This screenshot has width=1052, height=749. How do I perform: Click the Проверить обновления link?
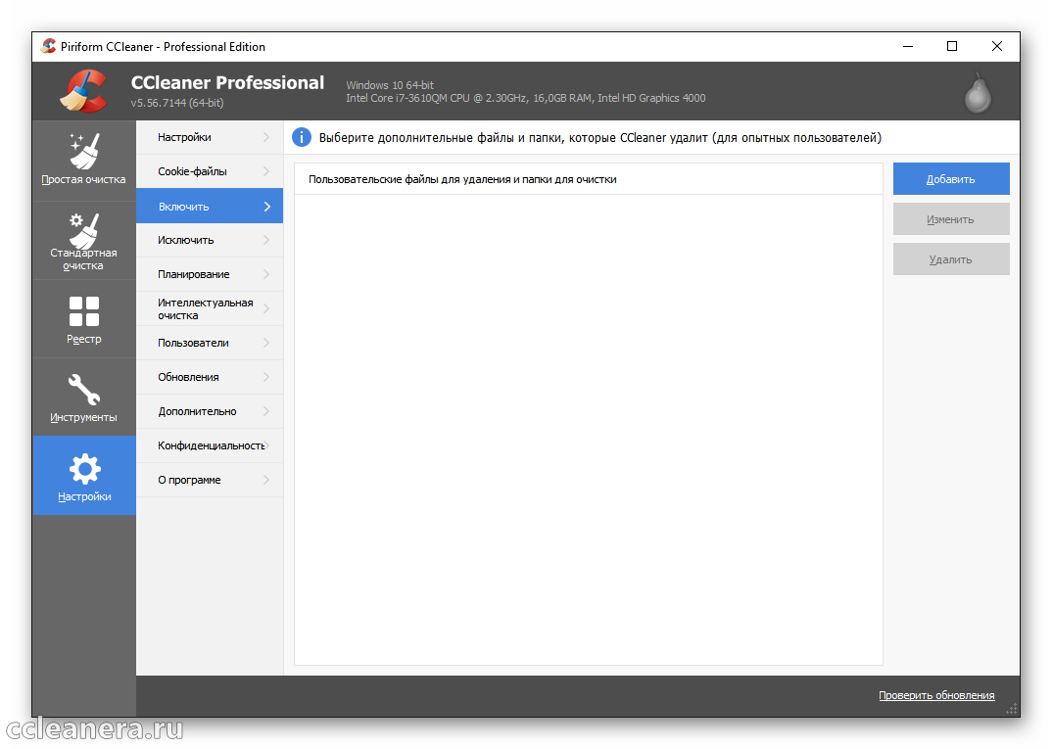coord(935,695)
